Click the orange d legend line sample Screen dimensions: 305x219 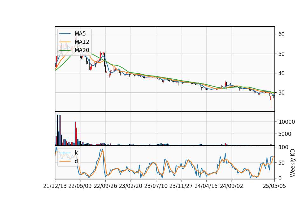[x=65, y=161]
